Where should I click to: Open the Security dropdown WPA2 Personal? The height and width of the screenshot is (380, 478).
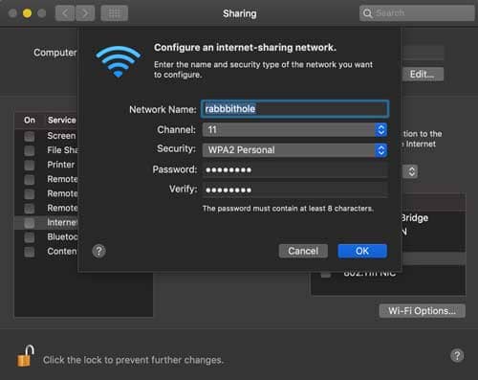point(294,150)
